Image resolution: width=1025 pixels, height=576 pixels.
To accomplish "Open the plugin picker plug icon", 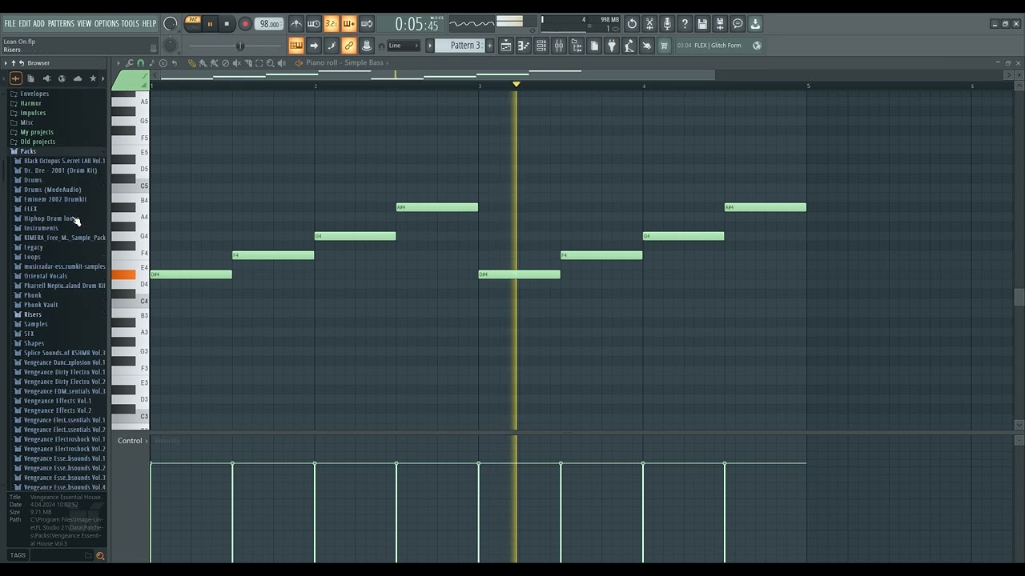I will click(x=612, y=46).
